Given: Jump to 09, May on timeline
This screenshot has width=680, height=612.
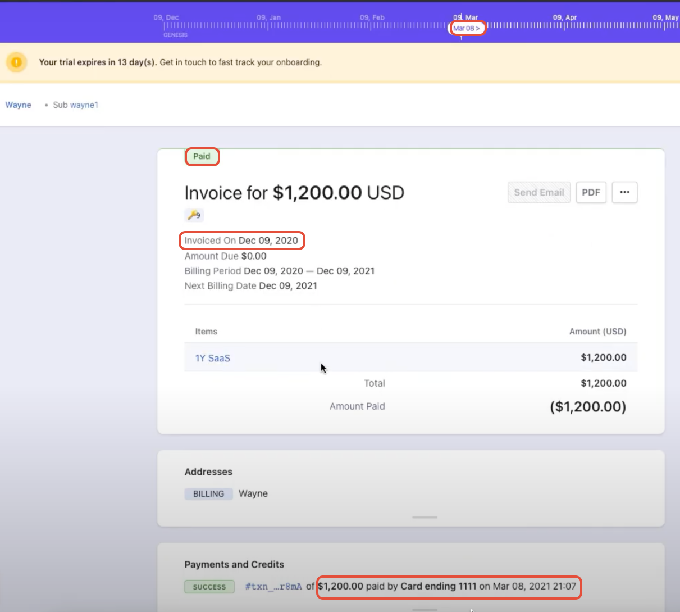Looking at the screenshot, I should [x=665, y=17].
